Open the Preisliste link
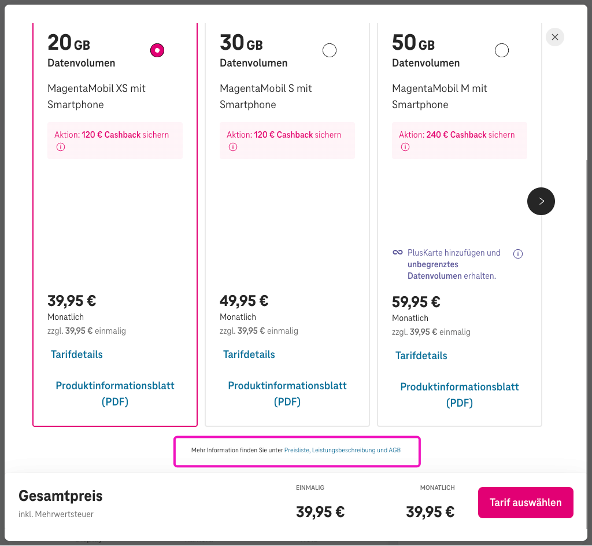The height and width of the screenshot is (546, 592). pos(297,449)
